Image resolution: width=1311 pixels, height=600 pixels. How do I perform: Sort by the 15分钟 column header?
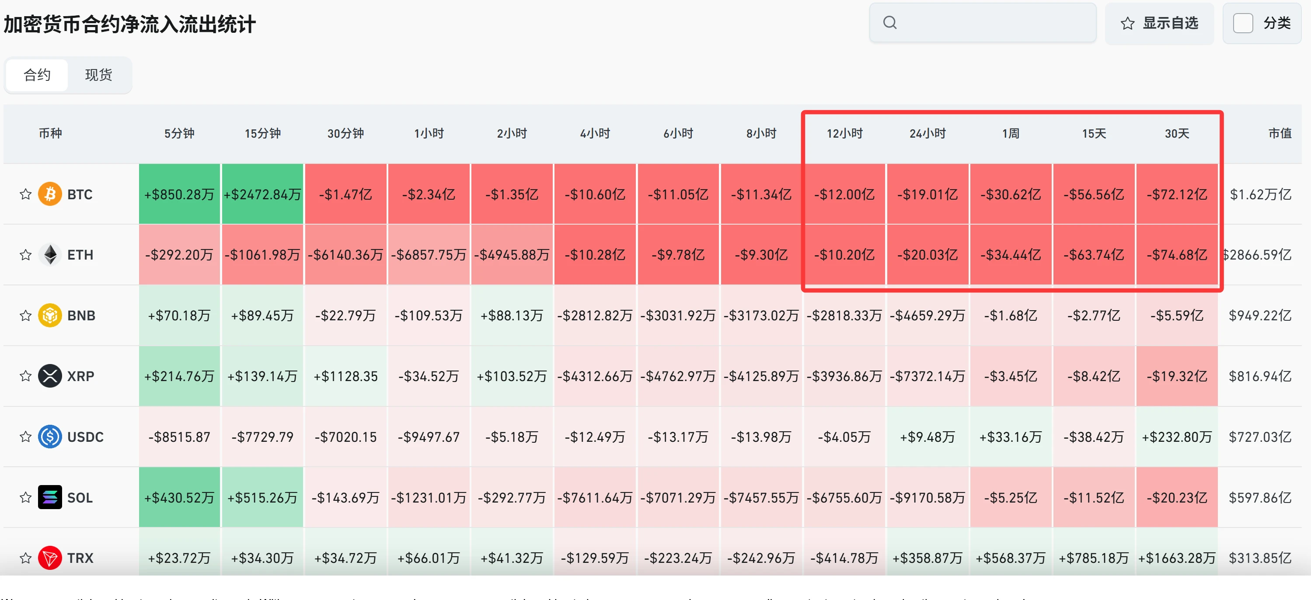263,134
